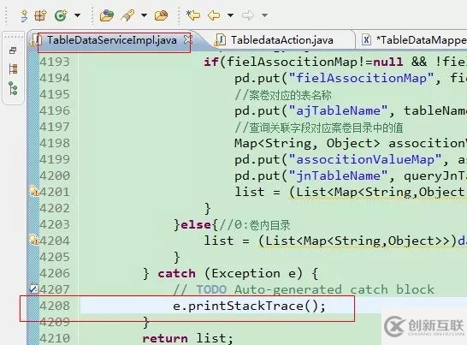Click warning marker on line 4201

[33, 191]
